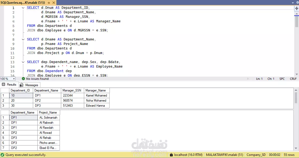Click the results pane scrollbar down arrow
Viewport: 299px width, 158px height.
(x=296, y=148)
